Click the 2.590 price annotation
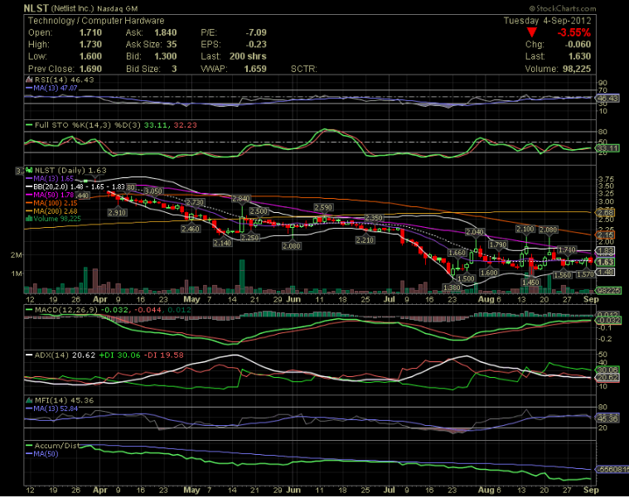This screenshot has width=629, height=498. pos(323,207)
